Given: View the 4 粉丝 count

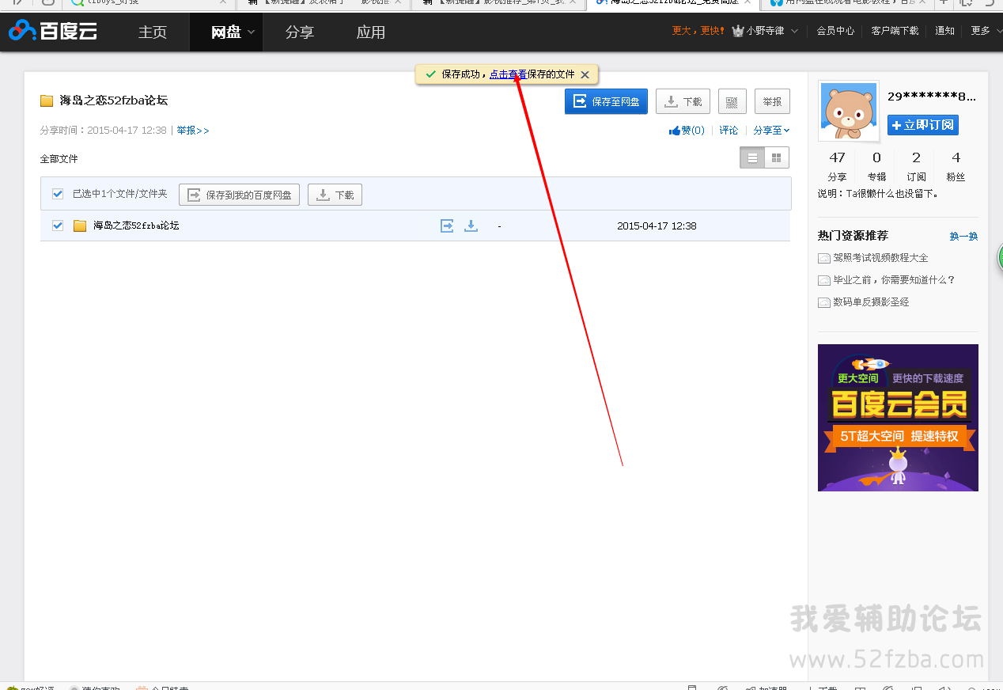Looking at the screenshot, I should coord(956,166).
